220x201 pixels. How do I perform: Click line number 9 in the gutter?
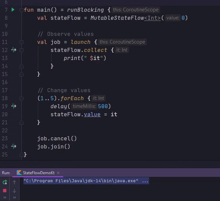6,26
